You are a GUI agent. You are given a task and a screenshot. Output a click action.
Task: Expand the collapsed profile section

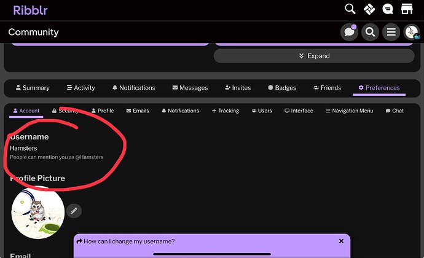coord(313,56)
